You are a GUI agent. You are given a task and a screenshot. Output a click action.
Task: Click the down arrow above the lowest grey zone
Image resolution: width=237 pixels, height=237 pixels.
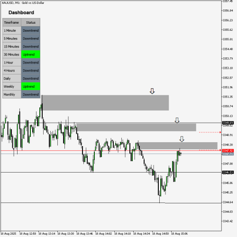coord(182,139)
